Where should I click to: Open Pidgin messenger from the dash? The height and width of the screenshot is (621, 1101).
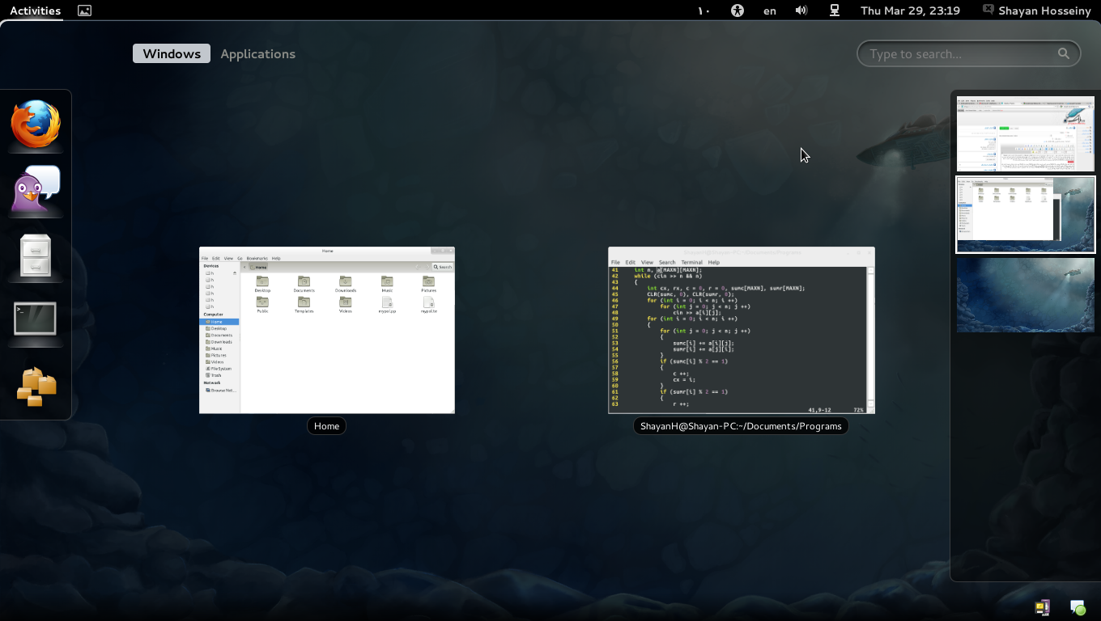coord(36,190)
